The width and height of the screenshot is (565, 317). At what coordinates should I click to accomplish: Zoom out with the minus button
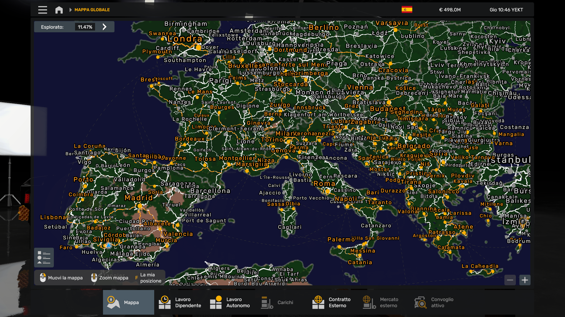510,280
